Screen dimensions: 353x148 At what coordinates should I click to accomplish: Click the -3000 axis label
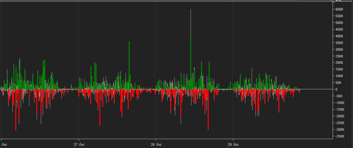(340, 129)
